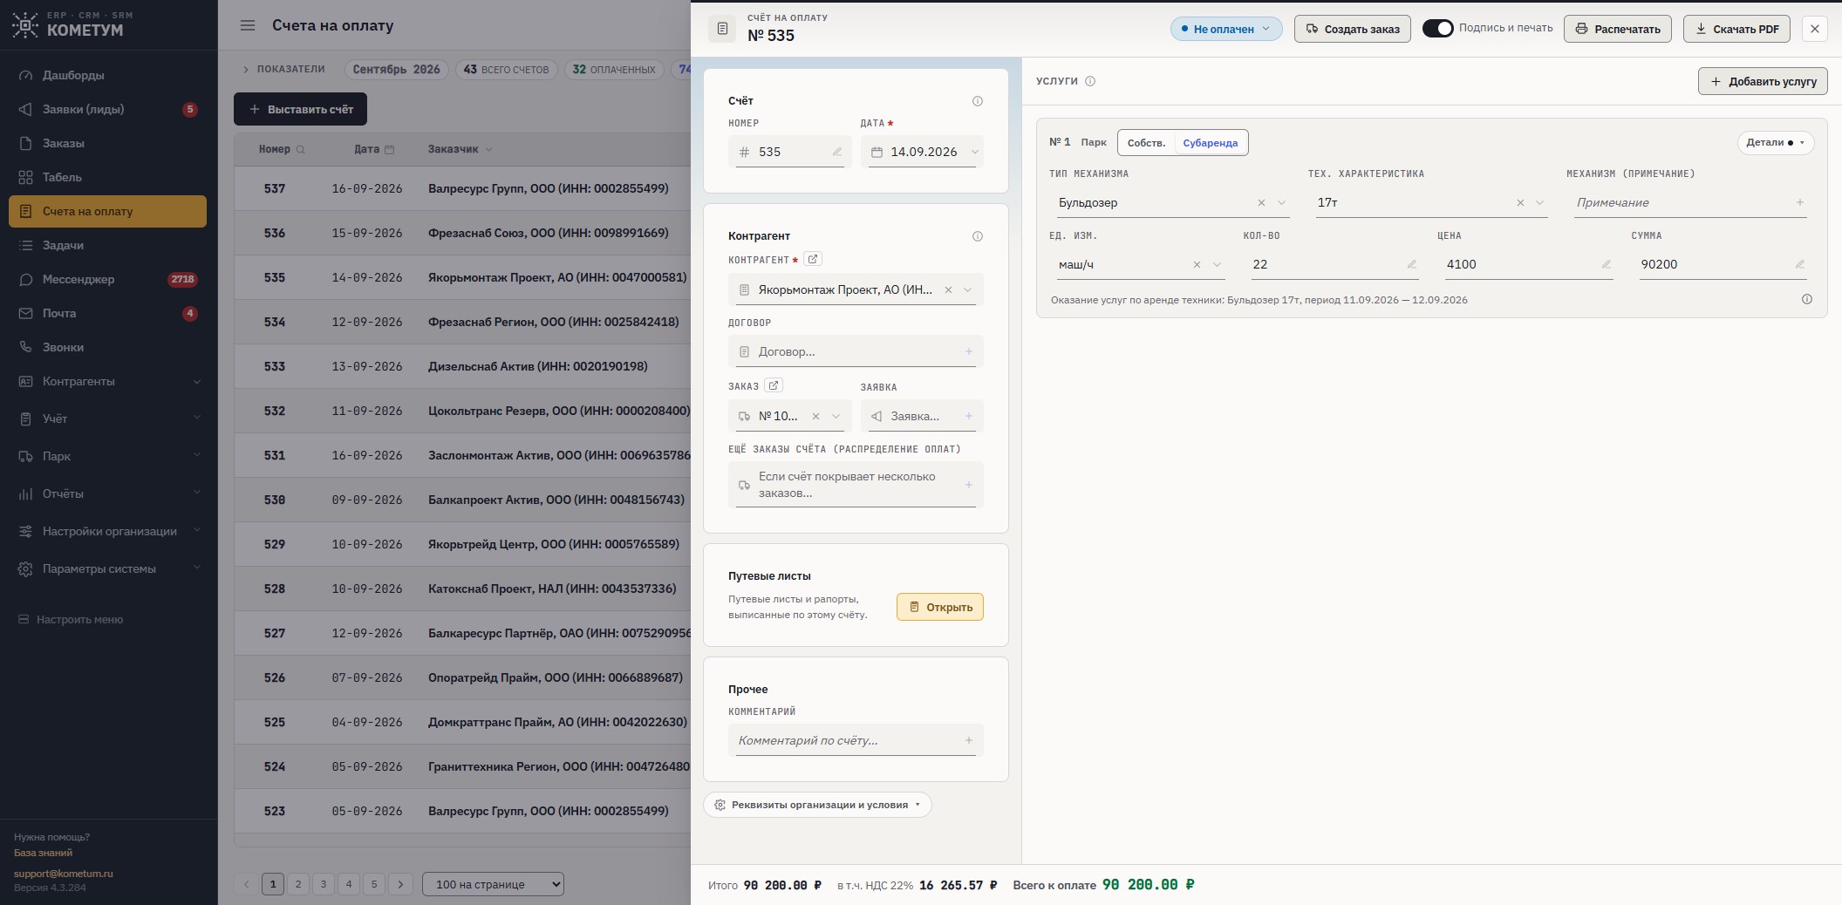
Task: Click info icon in the Контрагент card
Action: coord(978,236)
